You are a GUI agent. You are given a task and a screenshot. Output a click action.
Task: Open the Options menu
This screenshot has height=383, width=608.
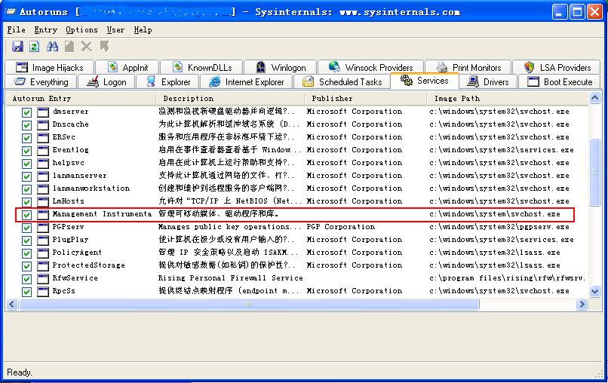[81, 30]
